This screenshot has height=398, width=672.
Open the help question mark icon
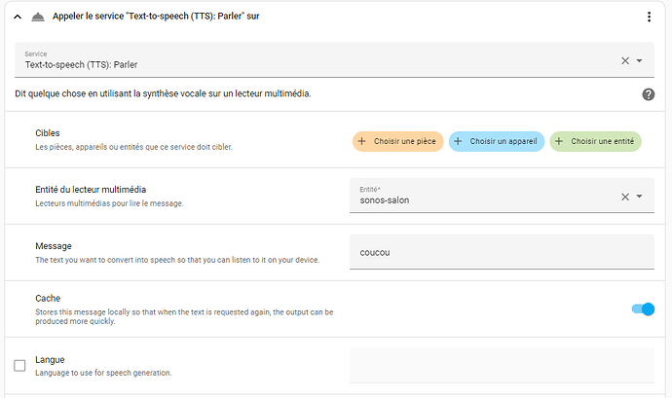[x=648, y=94]
